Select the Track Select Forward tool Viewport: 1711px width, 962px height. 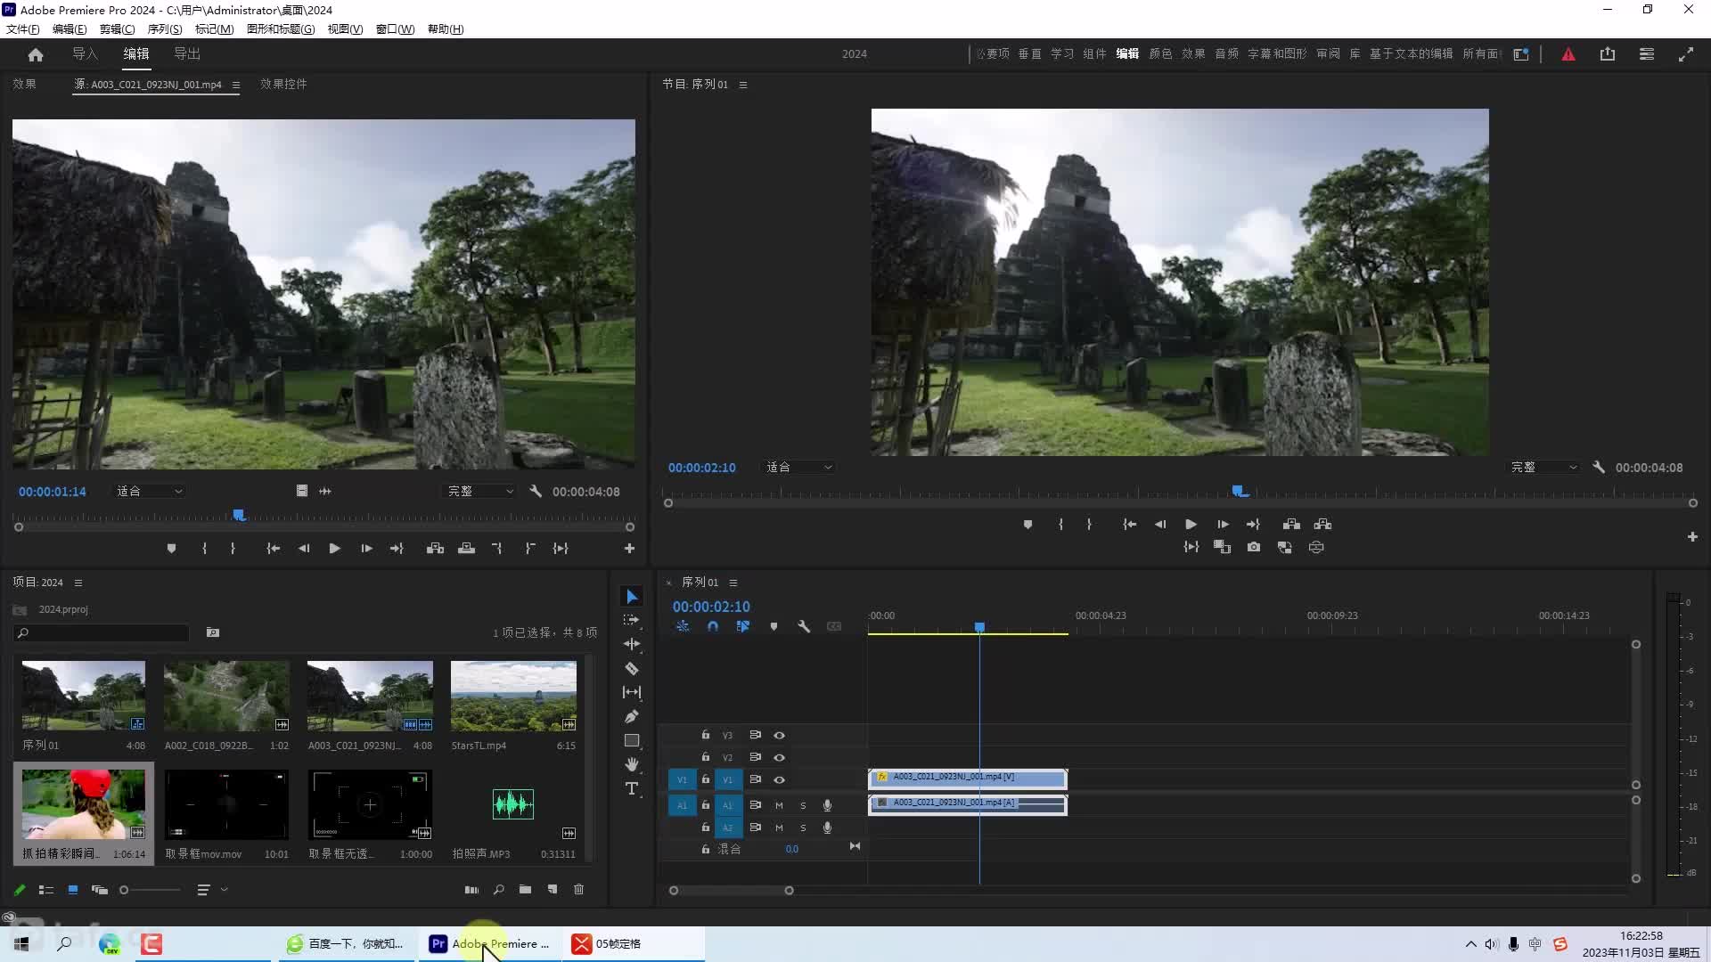tap(632, 620)
